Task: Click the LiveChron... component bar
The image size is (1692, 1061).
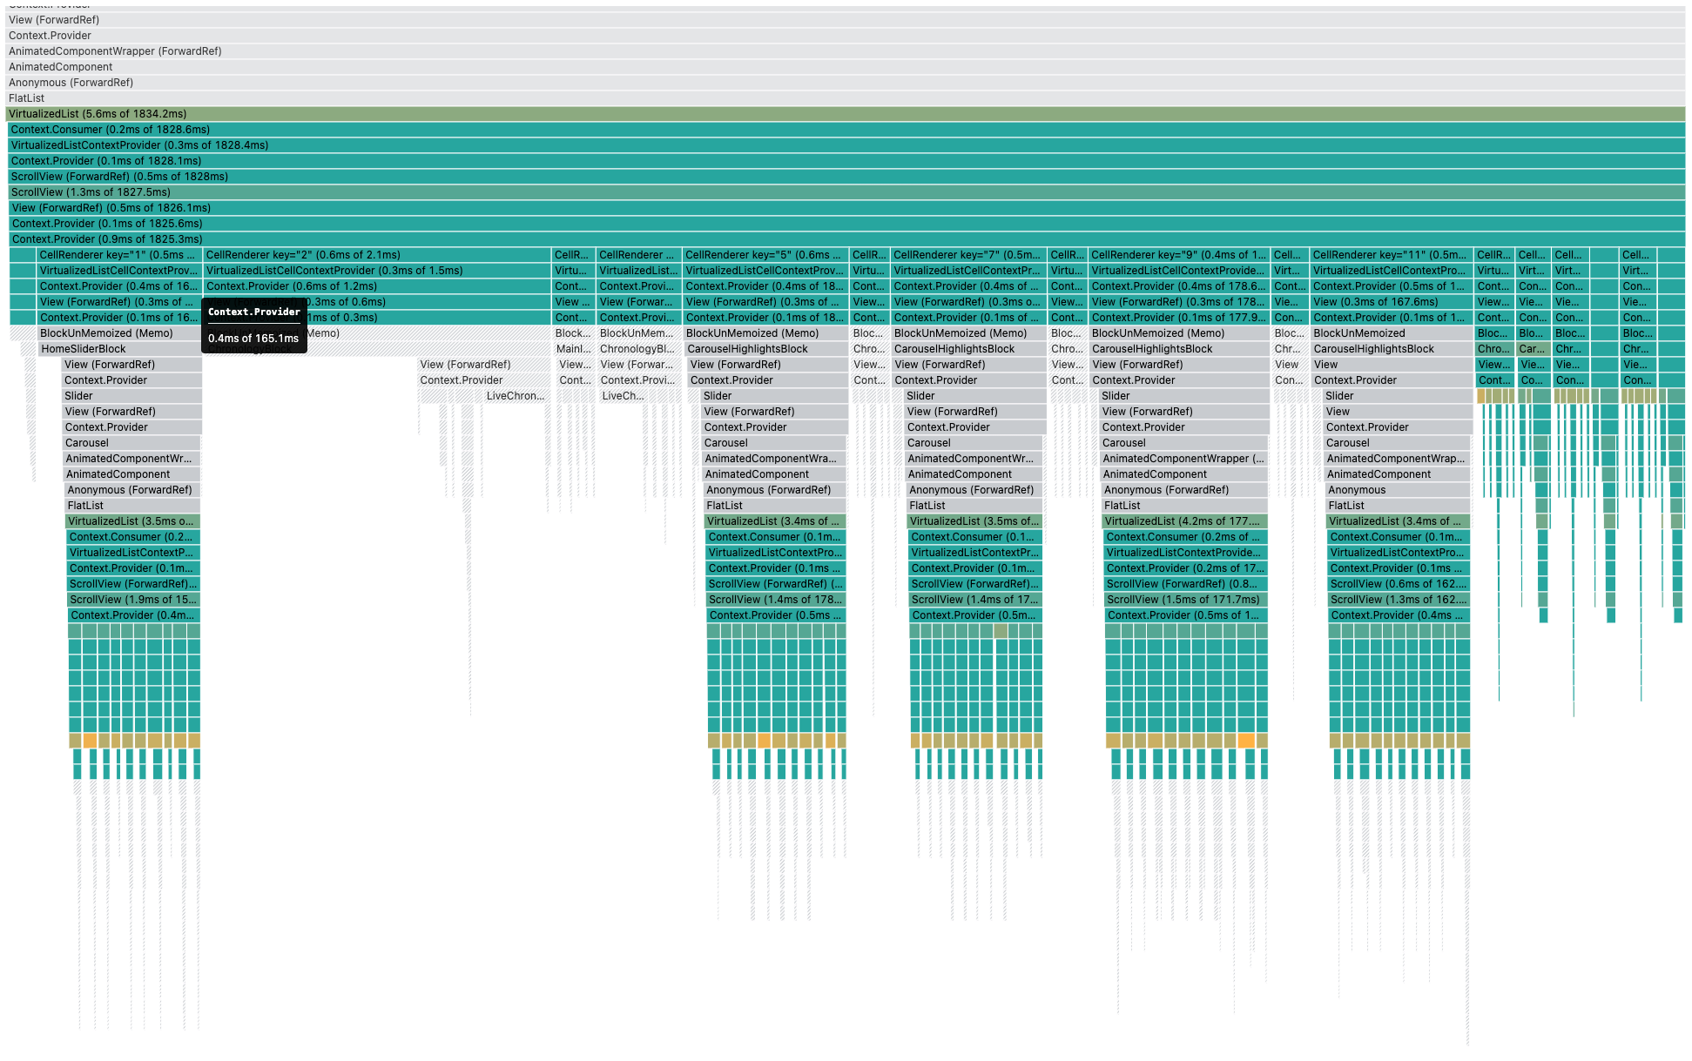Action: 516,396
